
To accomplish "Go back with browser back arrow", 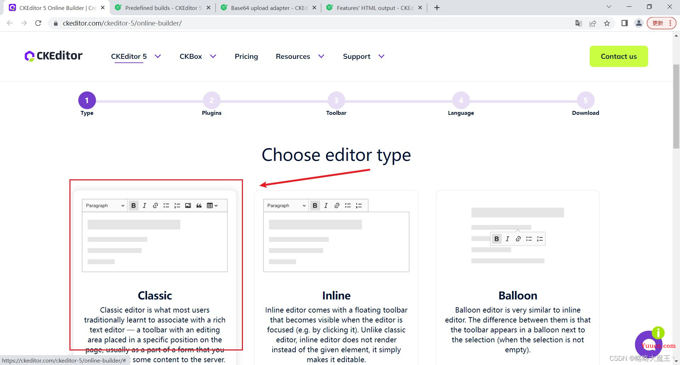I will 10,23.
